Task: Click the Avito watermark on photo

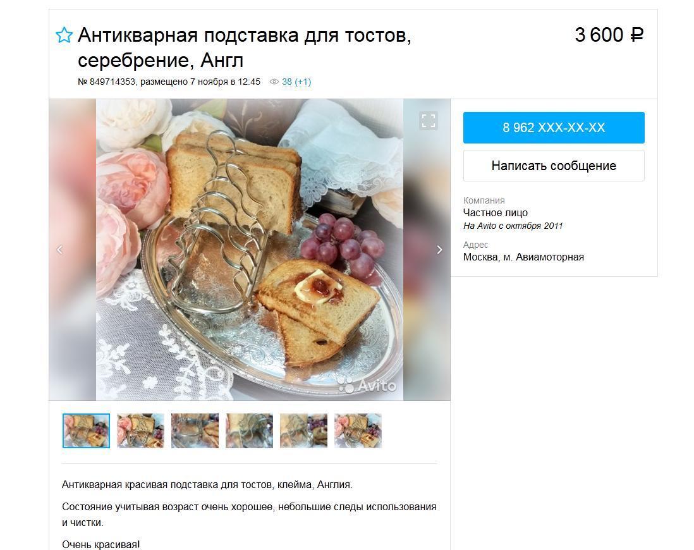Action: tap(367, 385)
